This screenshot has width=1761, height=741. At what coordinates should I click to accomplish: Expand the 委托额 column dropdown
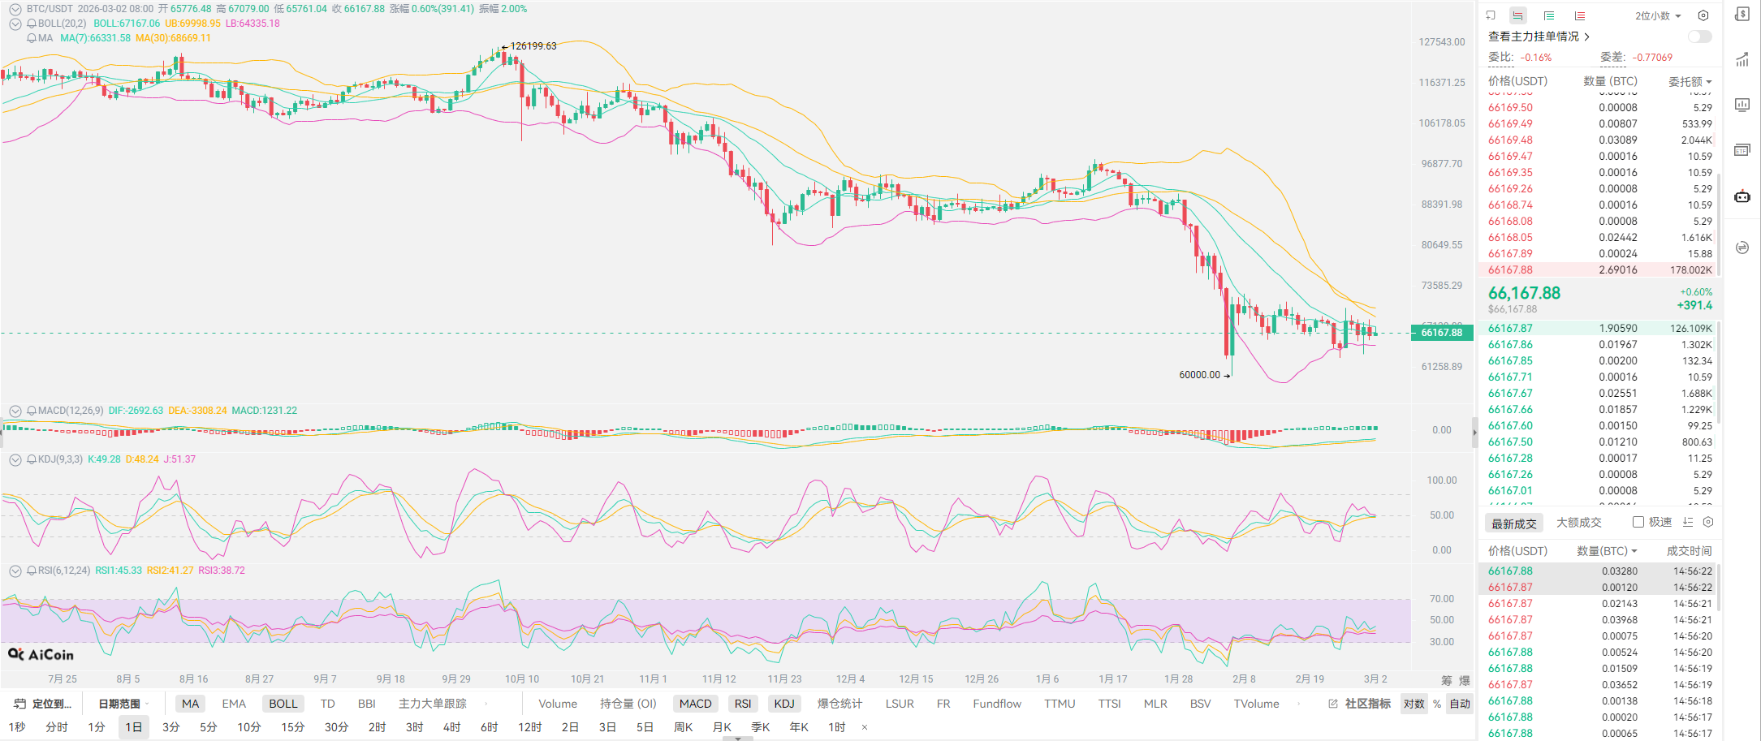1690,81
